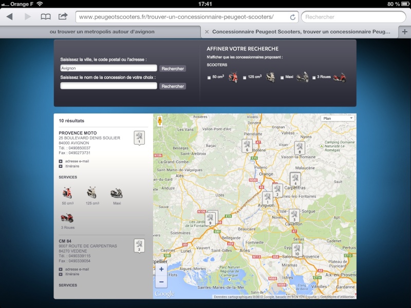Click the Maxi scooter under Provence Moto services

(x=117, y=194)
